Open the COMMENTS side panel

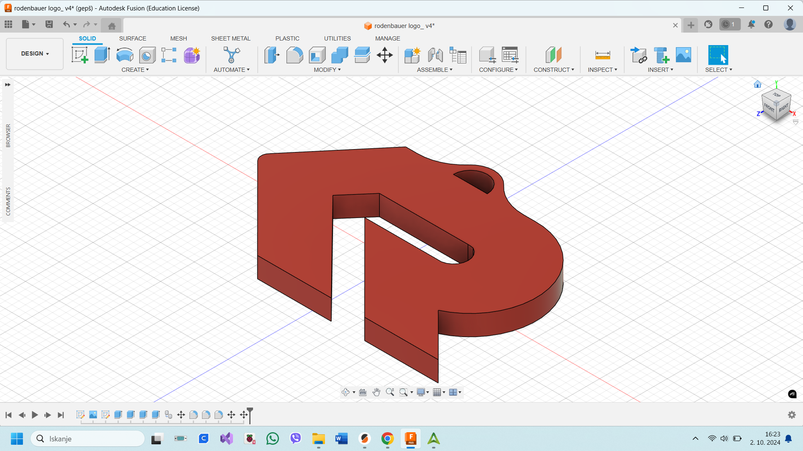(x=8, y=201)
